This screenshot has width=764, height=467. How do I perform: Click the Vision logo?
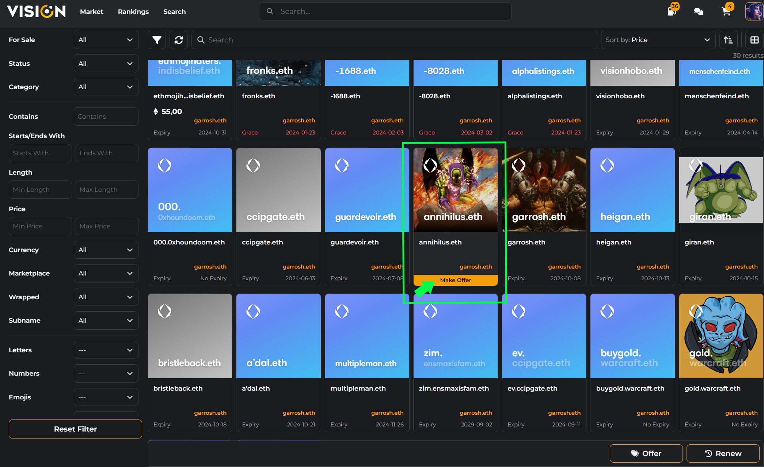tap(36, 11)
